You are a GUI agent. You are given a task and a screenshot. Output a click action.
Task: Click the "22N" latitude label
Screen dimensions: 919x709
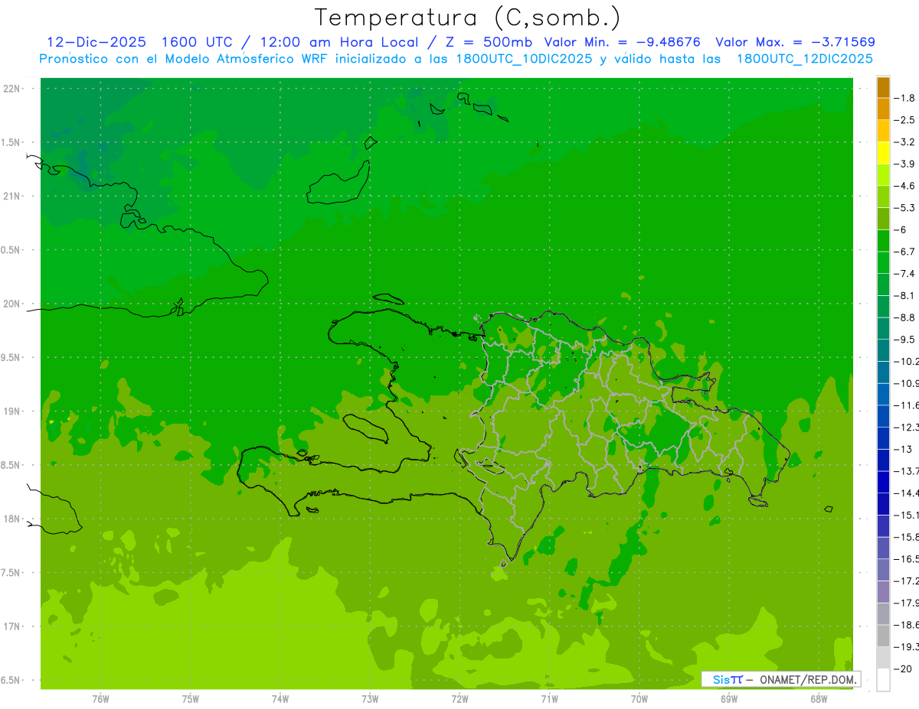[13, 89]
